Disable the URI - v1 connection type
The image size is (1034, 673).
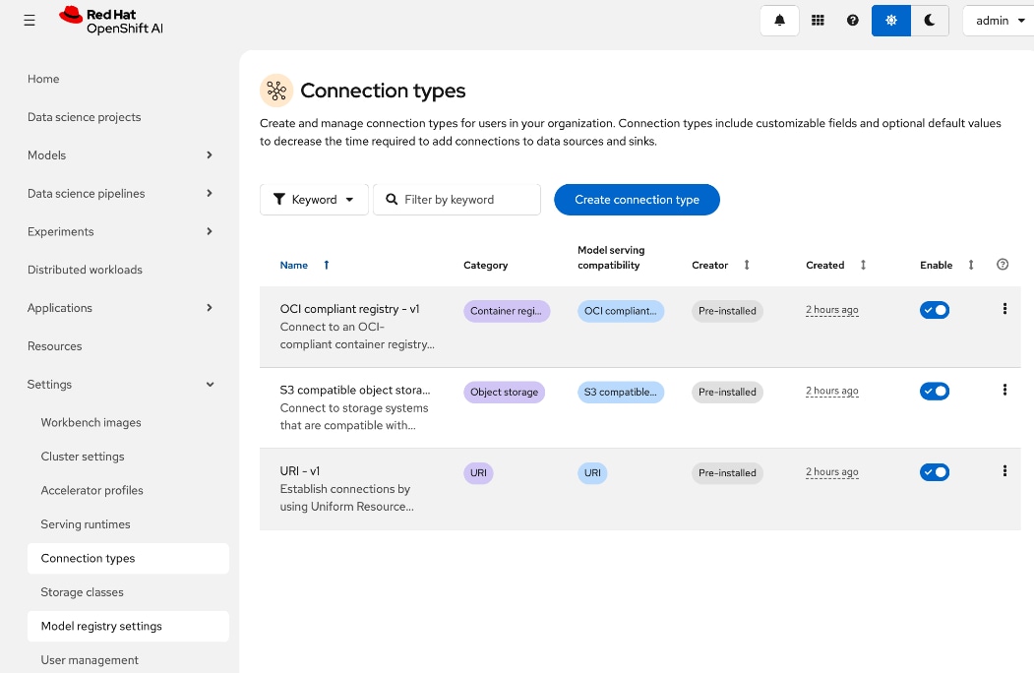(x=935, y=471)
